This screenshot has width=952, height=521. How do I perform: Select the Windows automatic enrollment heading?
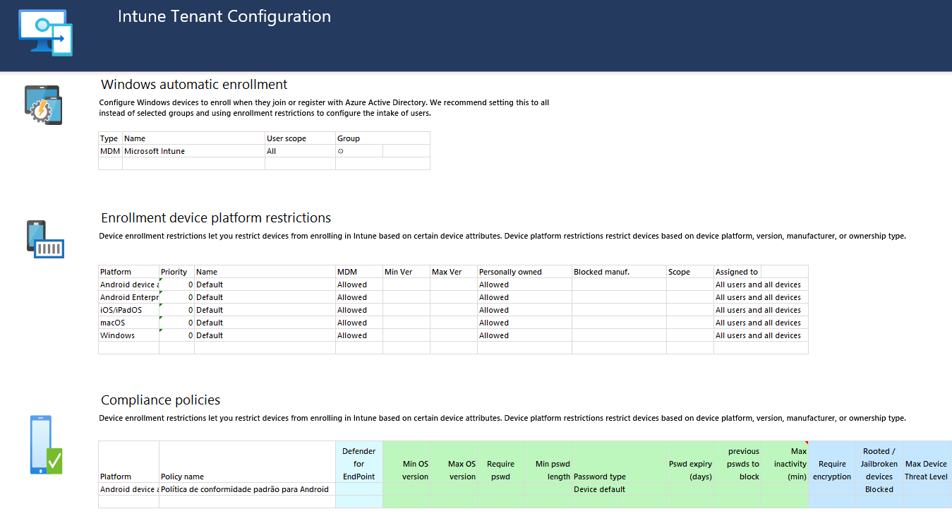click(194, 85)
